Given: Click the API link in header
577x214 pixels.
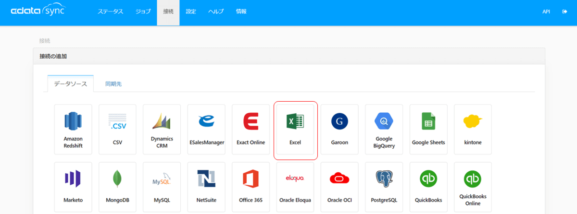Looking at the screenshot, I should pos(546,12).
